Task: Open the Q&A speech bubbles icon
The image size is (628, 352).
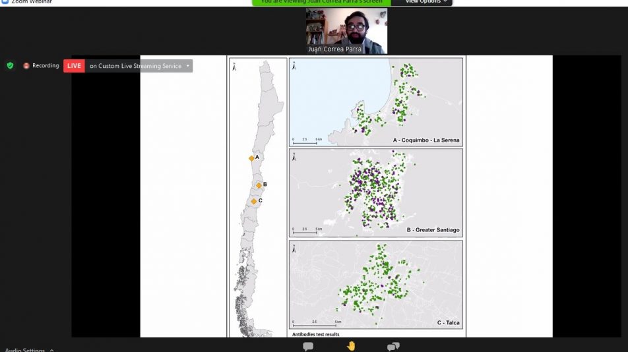Action: click(x=393, y=346)
